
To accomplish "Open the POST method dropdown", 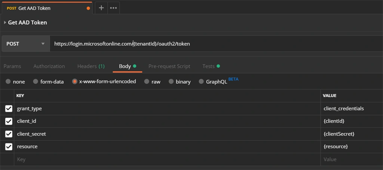I will point(26,44).
